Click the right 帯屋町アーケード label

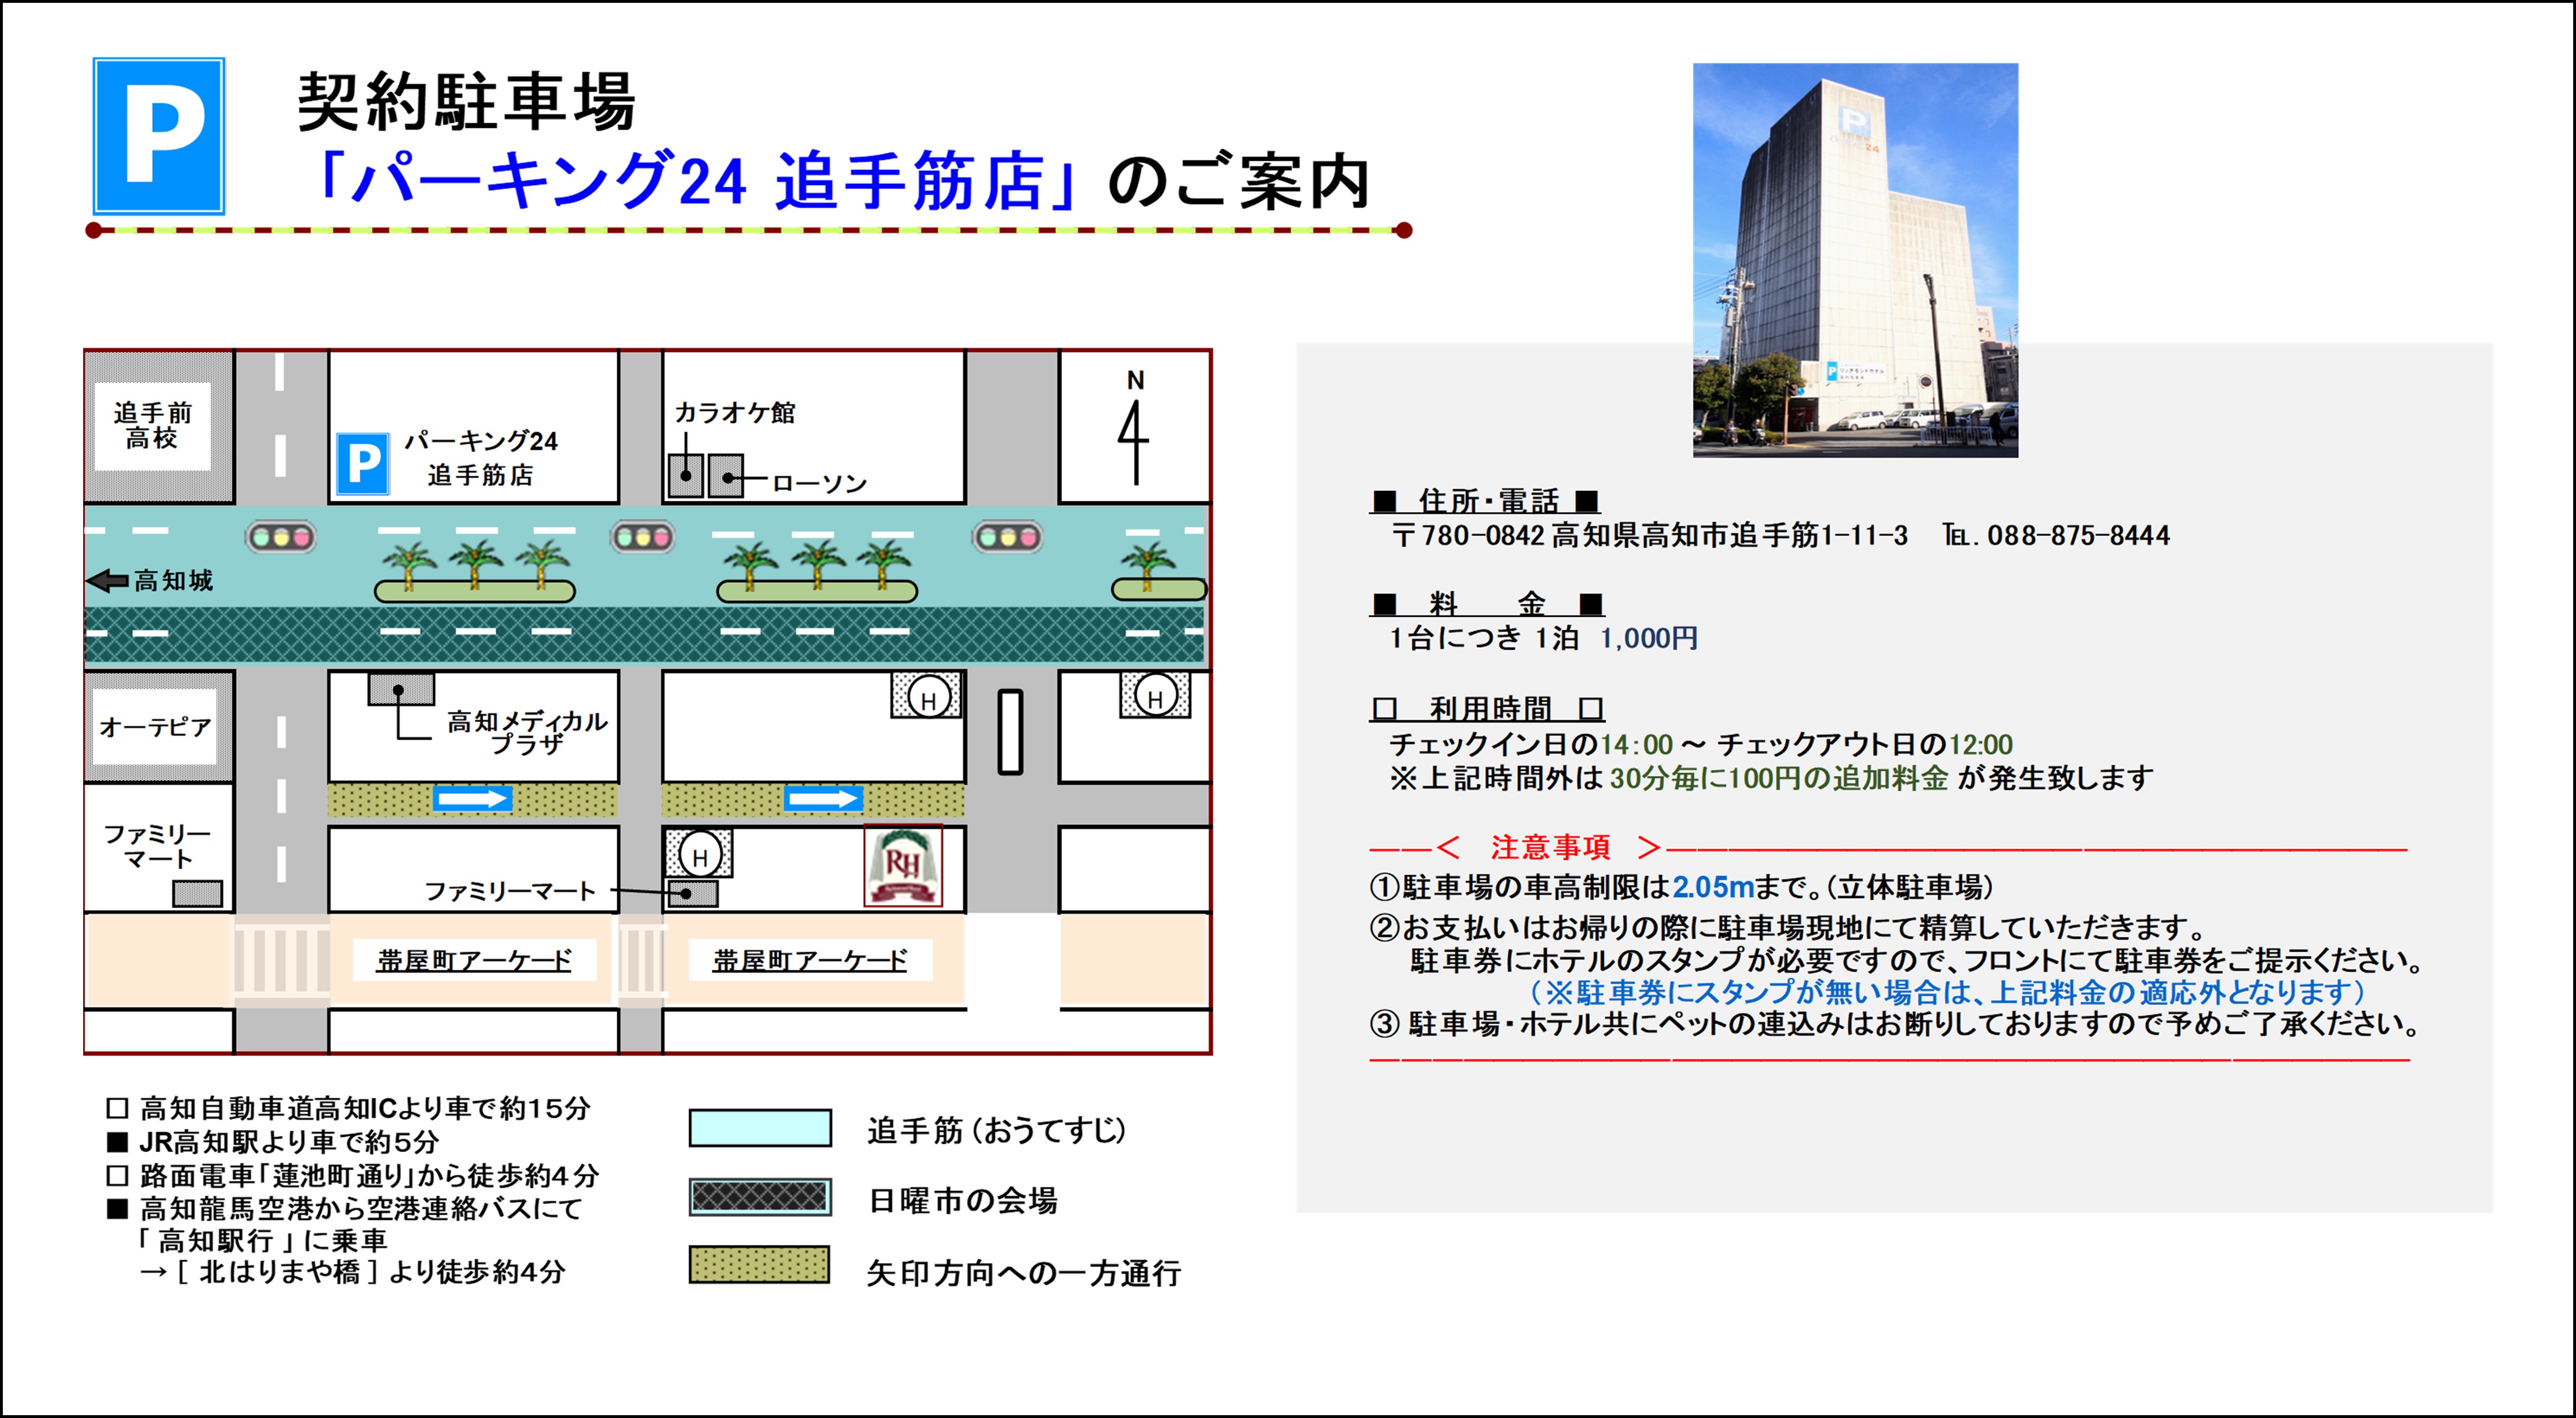point(810,961)
